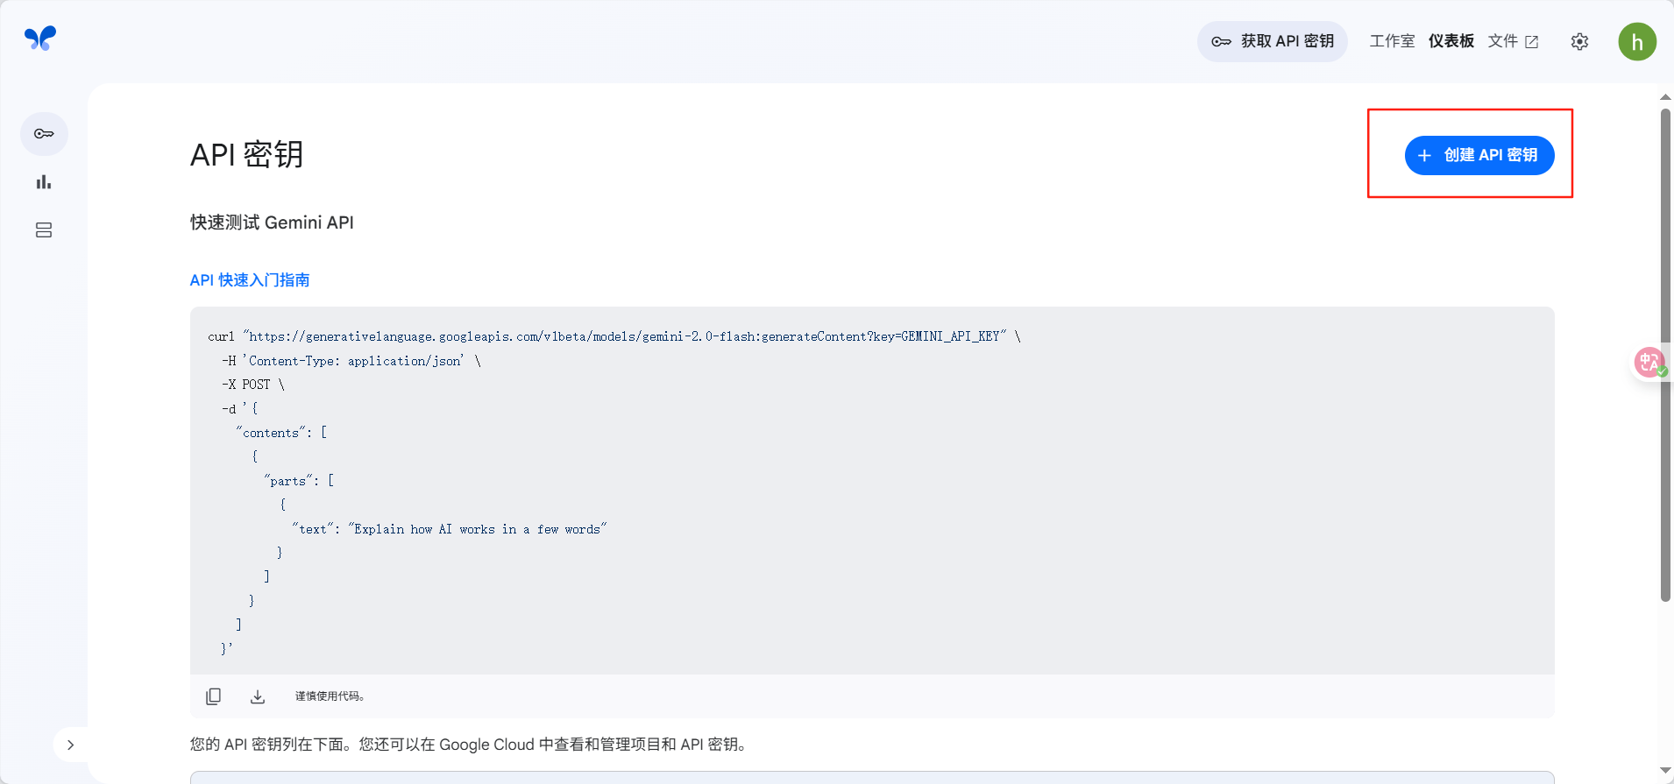Open the user account avatar

pyautogui.click(x=1637, y=42)
